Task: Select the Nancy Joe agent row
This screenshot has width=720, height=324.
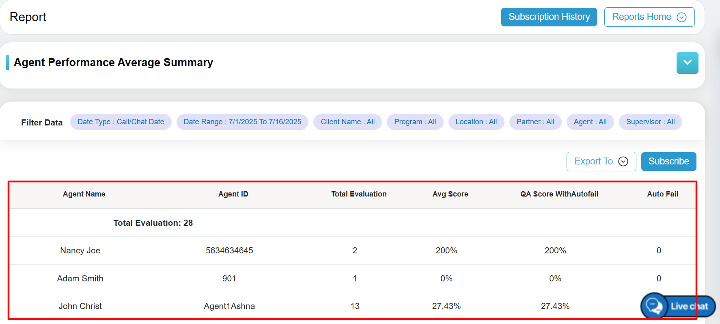Action: tap(80, 251)
